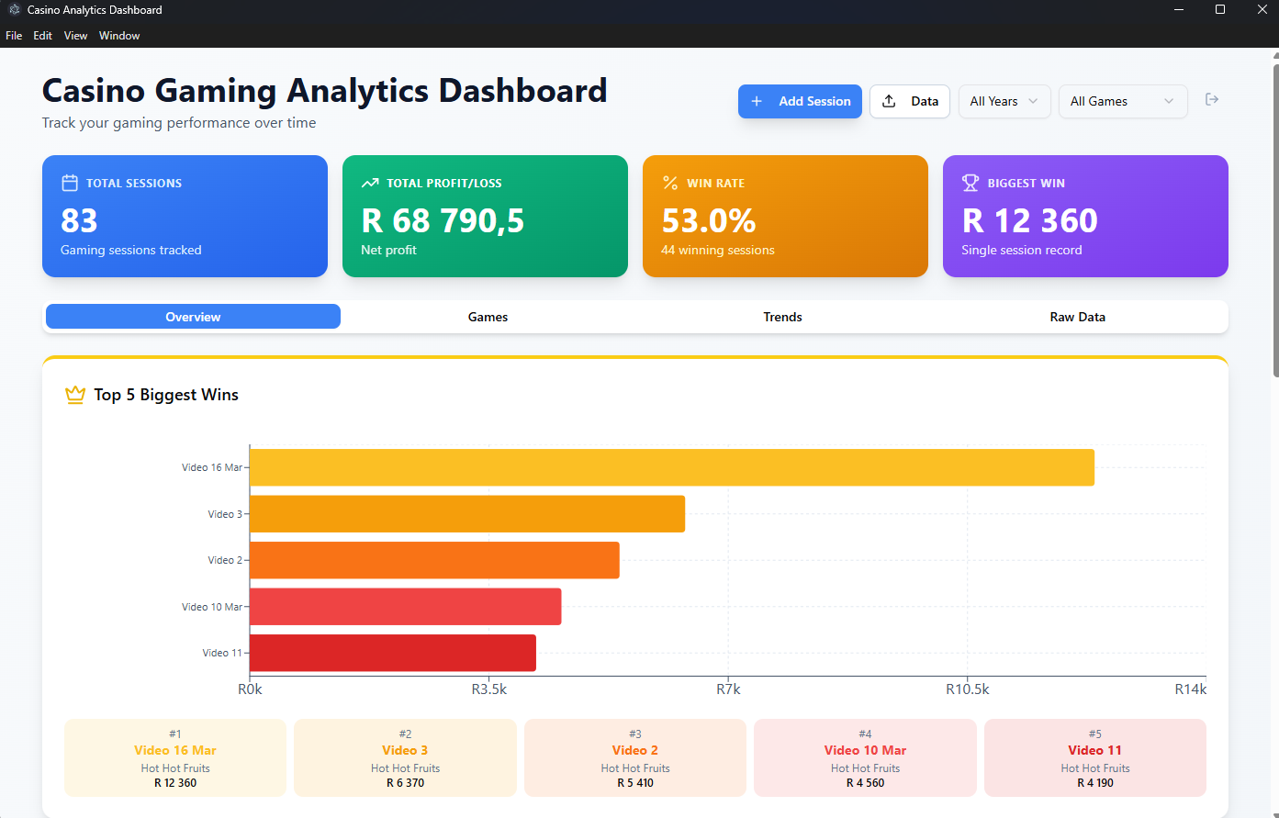Switch to the Games tab
The height and width of the screenshot is (818, 1279).
coord(488,317)
